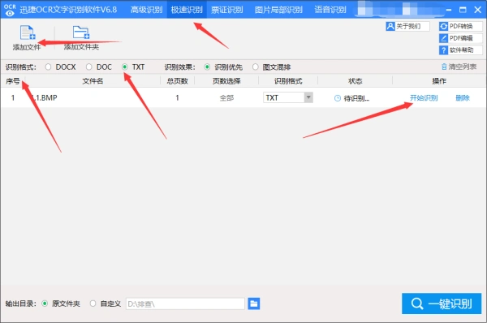The width and height of the screenshot is (487, 323).
Task: Switch to 高级识别 tab
Action: 146,10
